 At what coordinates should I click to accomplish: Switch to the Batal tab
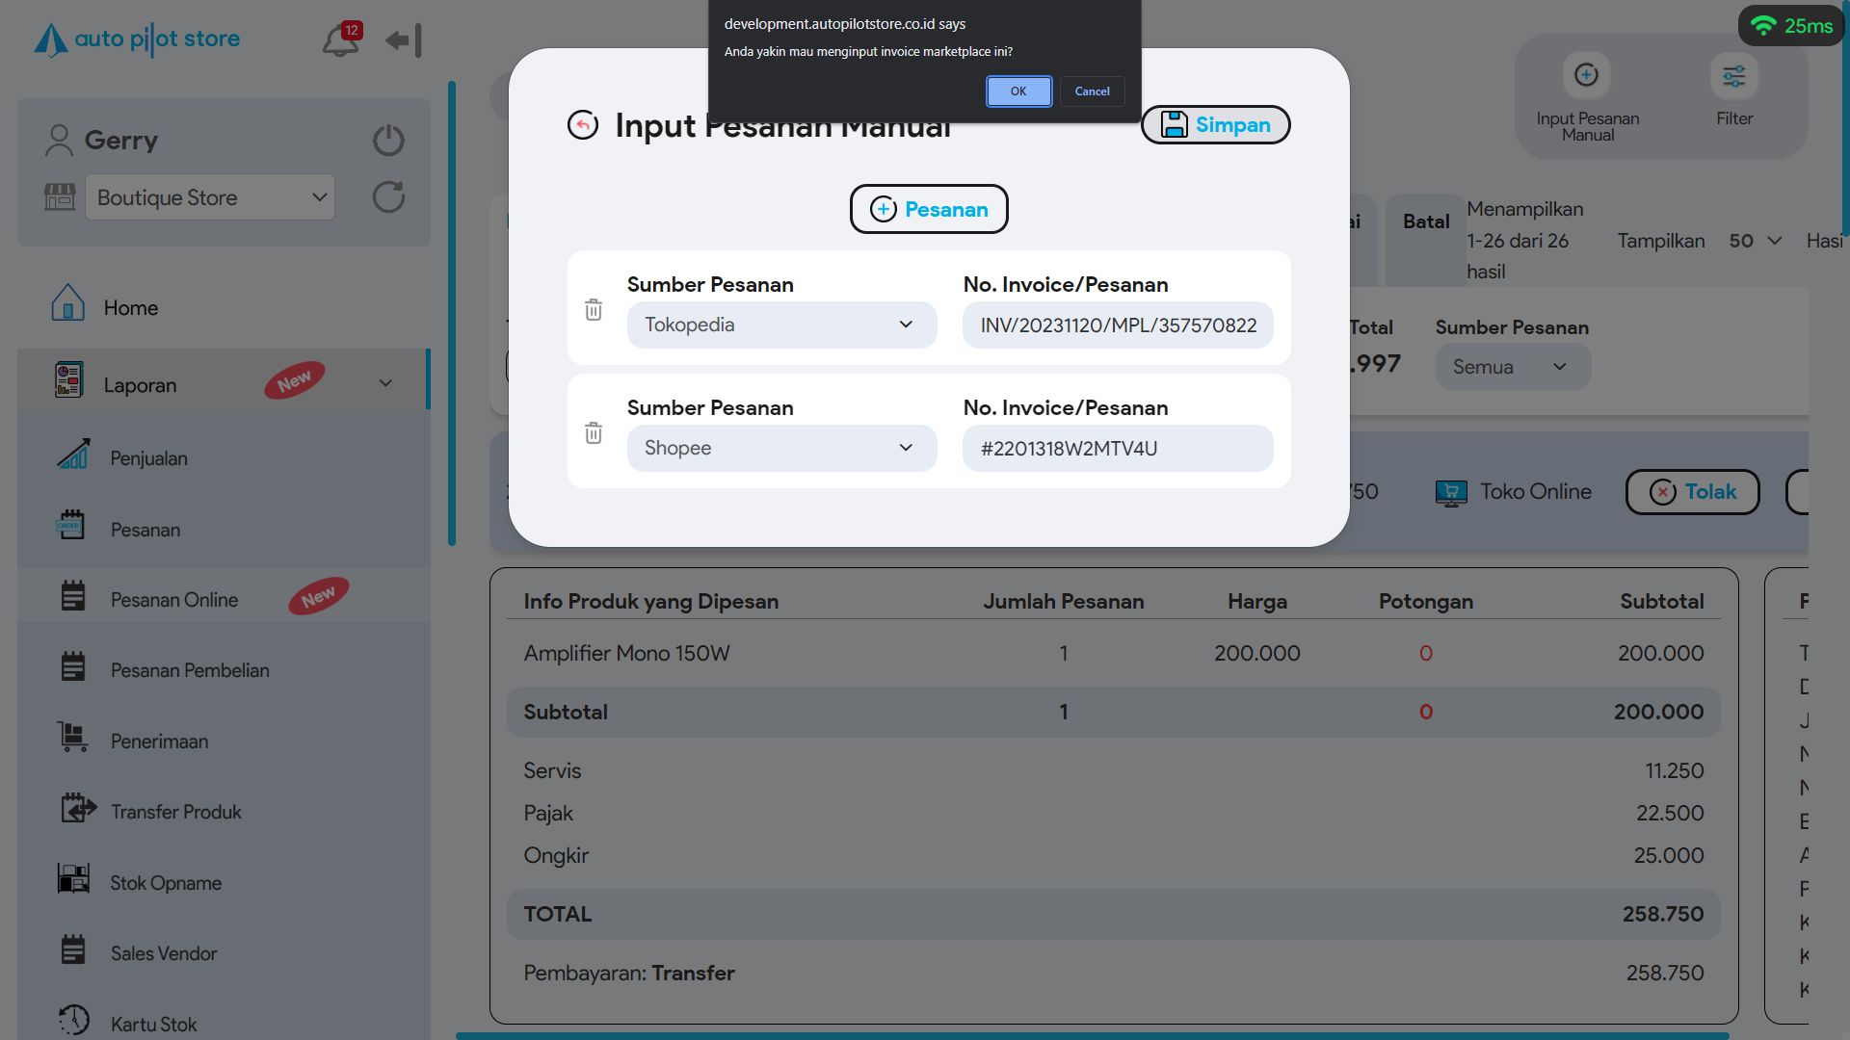[1425, 222]
